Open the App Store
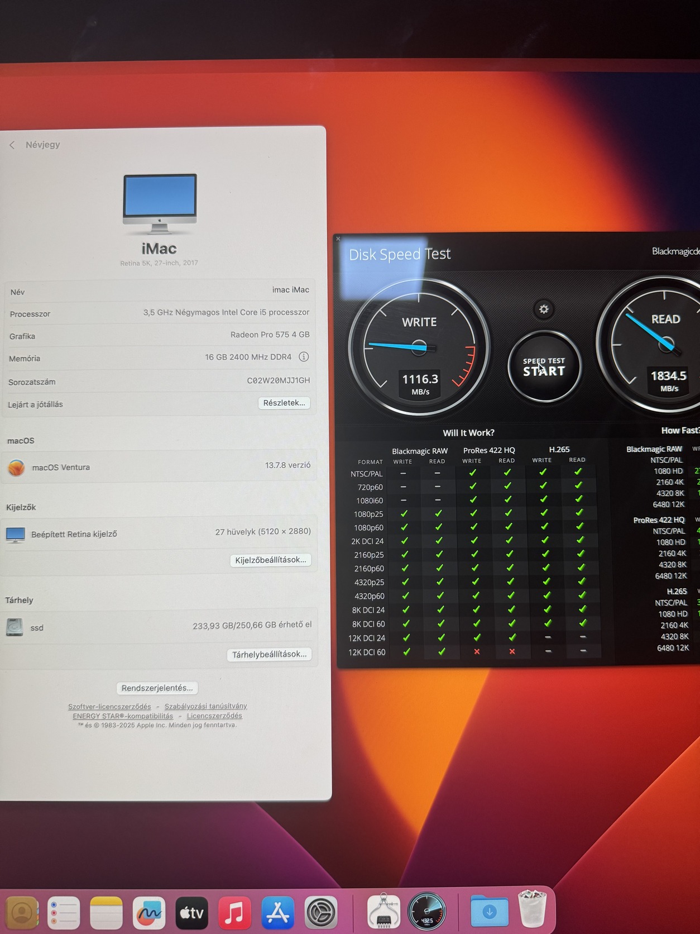 point(277,913)
